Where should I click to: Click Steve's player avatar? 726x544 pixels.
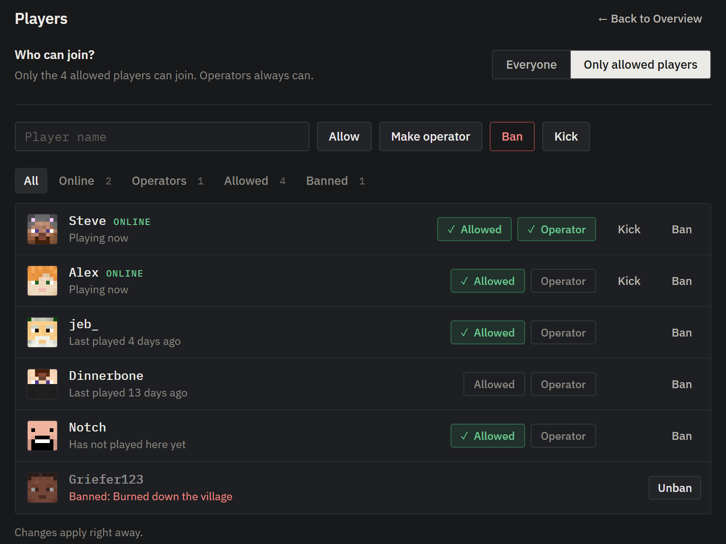click(42, 229)
